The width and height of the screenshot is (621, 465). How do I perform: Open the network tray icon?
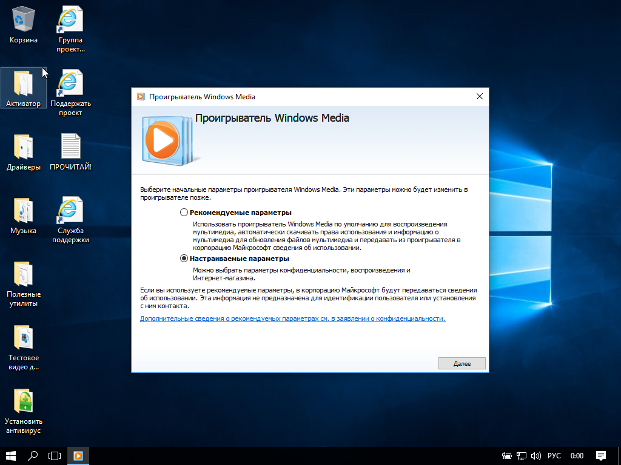pos(521,456)
